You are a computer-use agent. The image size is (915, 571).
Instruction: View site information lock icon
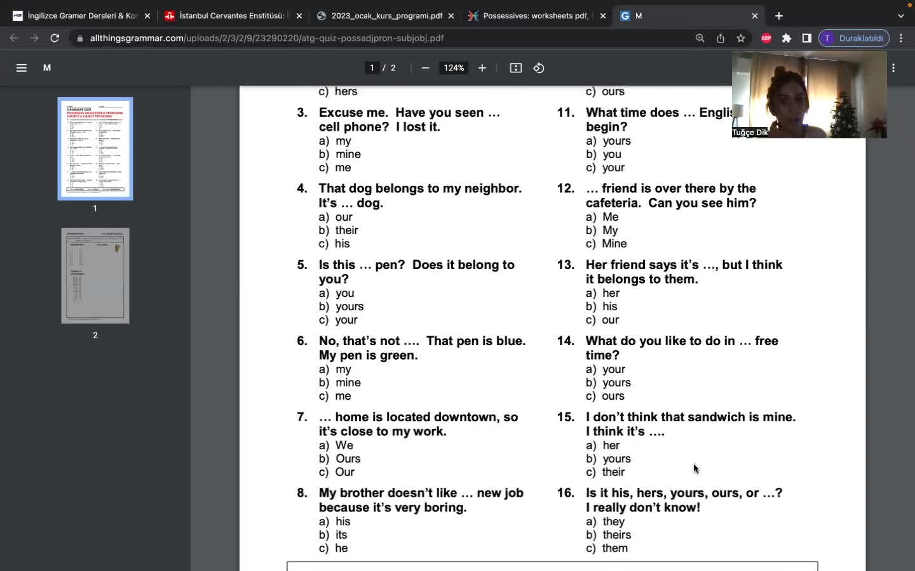pyautogui.click(x=80, y=38)
